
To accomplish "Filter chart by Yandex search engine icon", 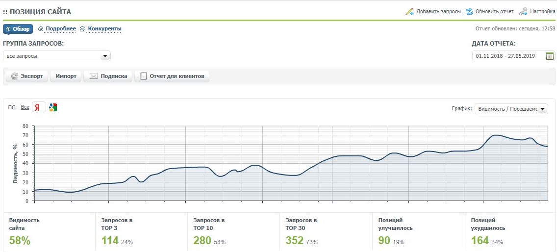I will click(39, 107).
